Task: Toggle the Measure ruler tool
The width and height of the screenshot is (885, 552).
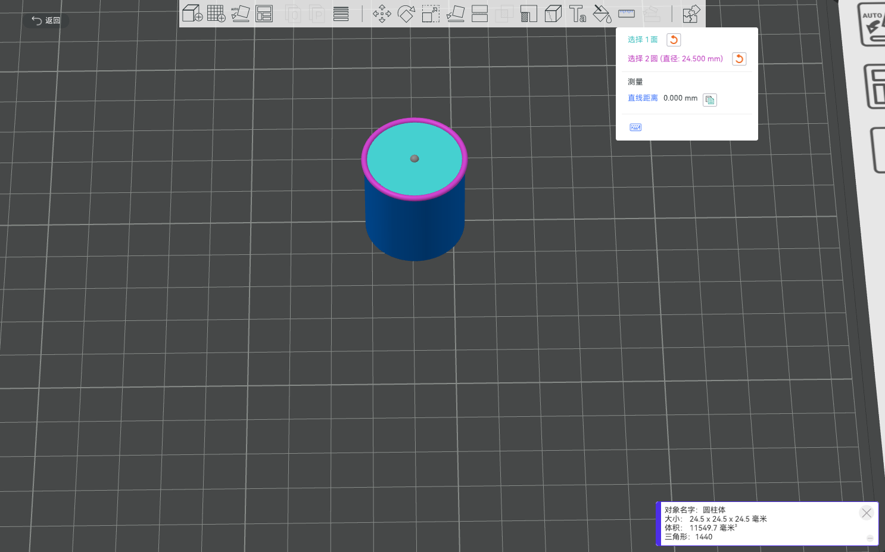Action: tap(626, 14)
